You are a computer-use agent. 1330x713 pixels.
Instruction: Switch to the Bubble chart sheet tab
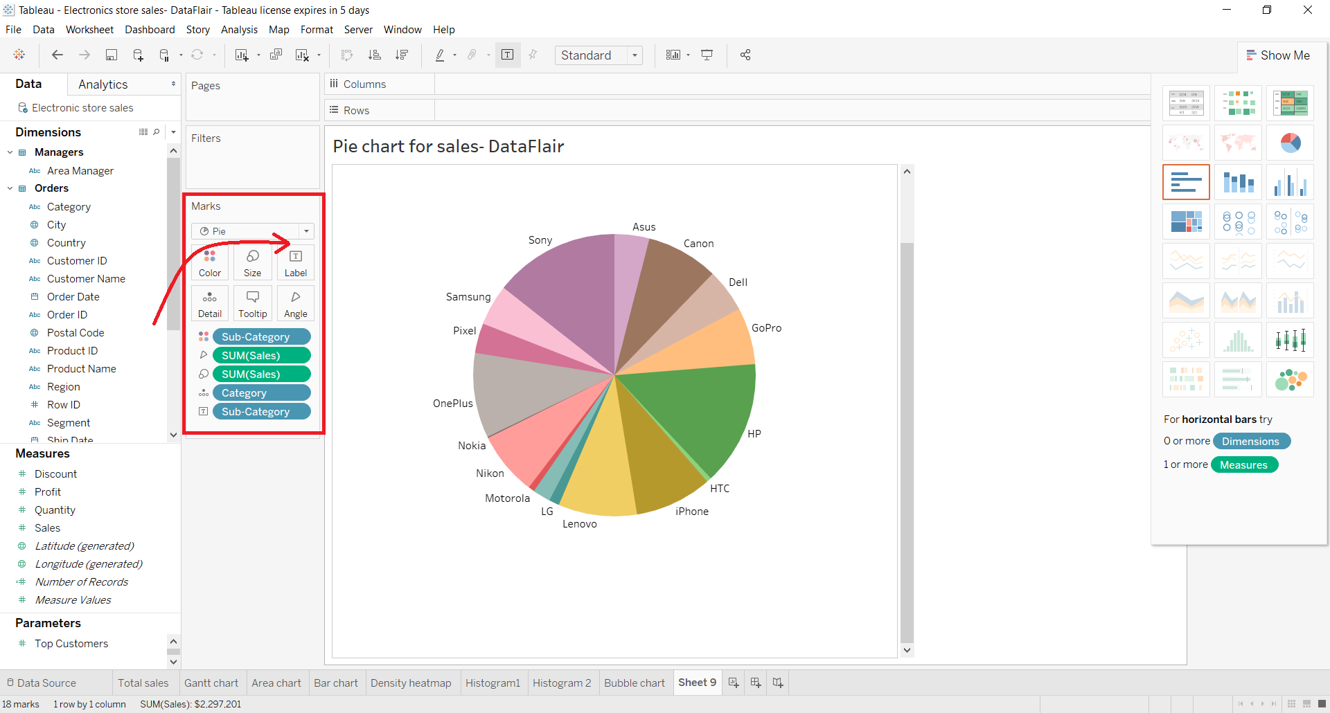coord(635,683)
